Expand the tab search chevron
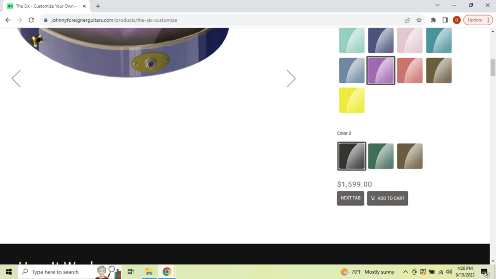Viewport: 496px width, 279px height. pyautogui.click(x=437, y=6)
